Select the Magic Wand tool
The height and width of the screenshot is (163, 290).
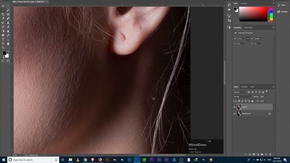coord(8,10)
